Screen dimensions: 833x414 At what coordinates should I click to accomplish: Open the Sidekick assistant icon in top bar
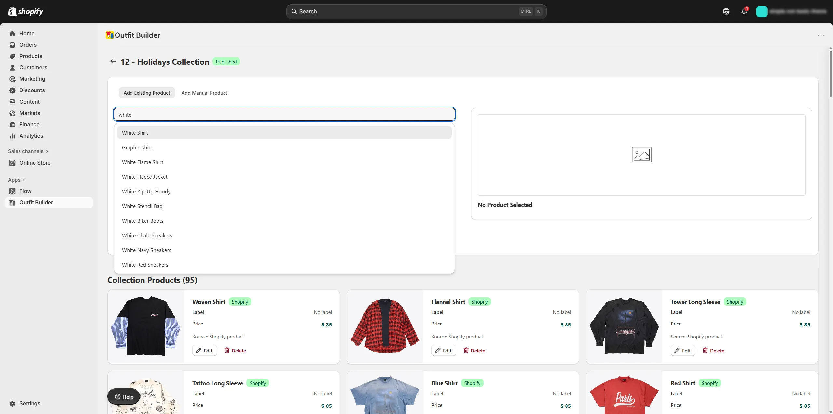[x=726, y=11]
